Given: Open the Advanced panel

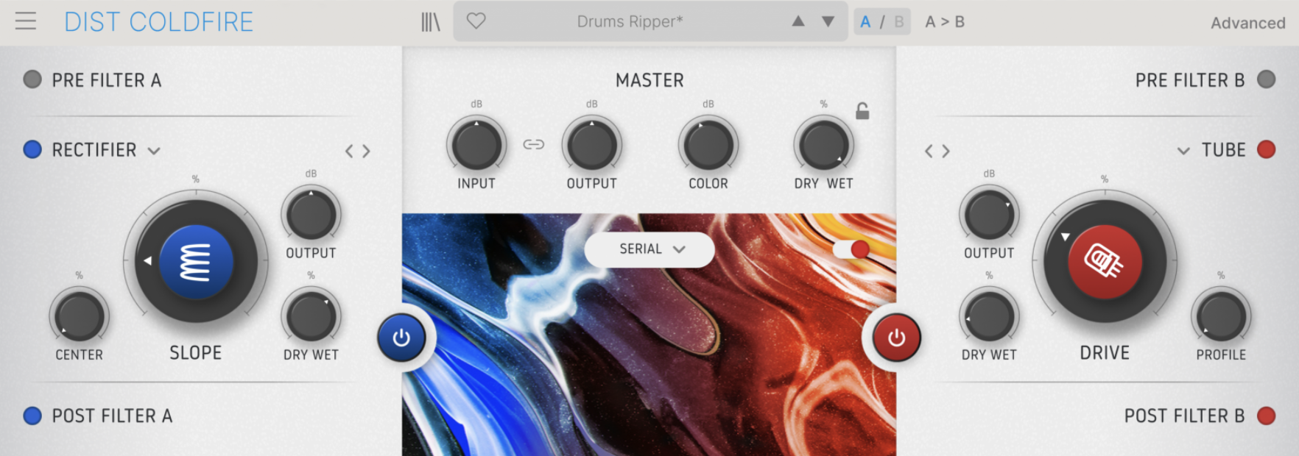Looking at the screenshot, I should (x=1248, y=23).
